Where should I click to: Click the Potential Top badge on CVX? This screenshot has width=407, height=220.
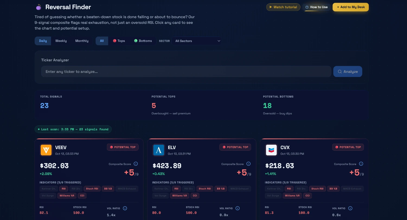click(x=348, y=147)
